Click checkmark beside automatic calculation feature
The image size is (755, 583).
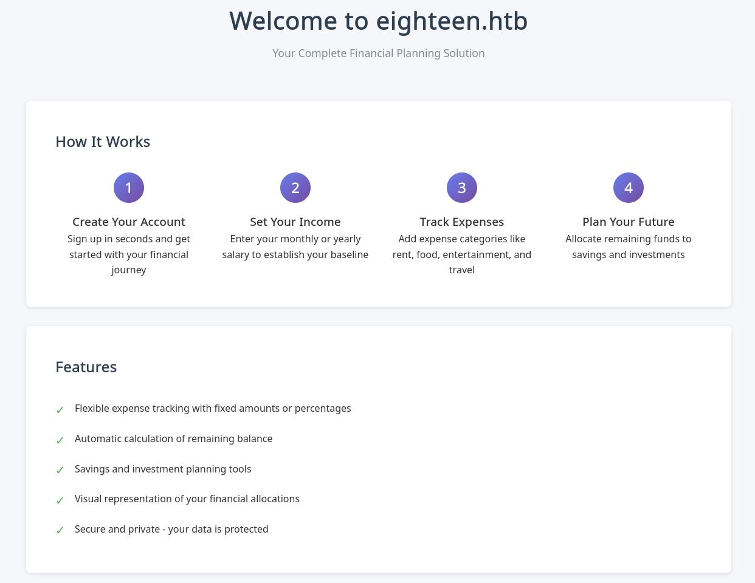click(x=60, y=440)
